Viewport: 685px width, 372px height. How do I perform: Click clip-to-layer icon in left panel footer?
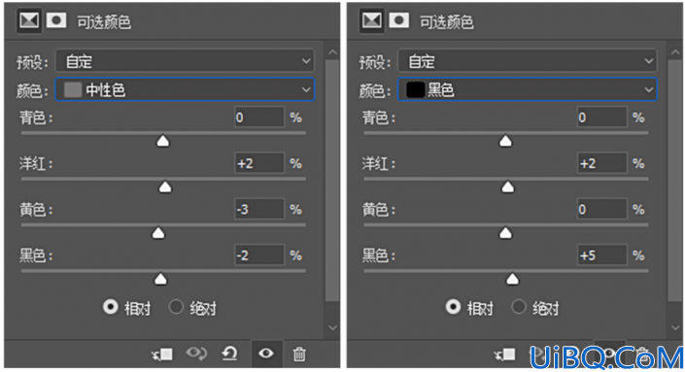162,354
